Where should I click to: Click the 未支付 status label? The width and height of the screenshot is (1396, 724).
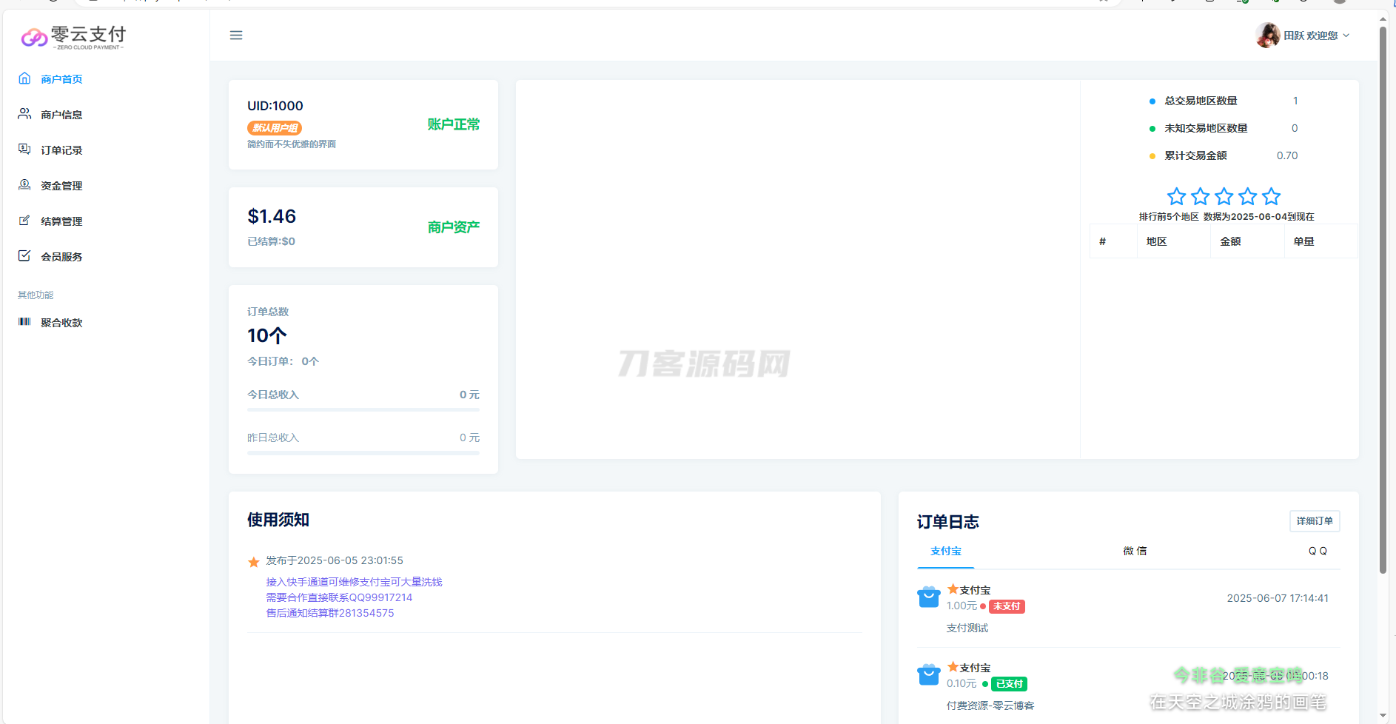point(1007,606)
